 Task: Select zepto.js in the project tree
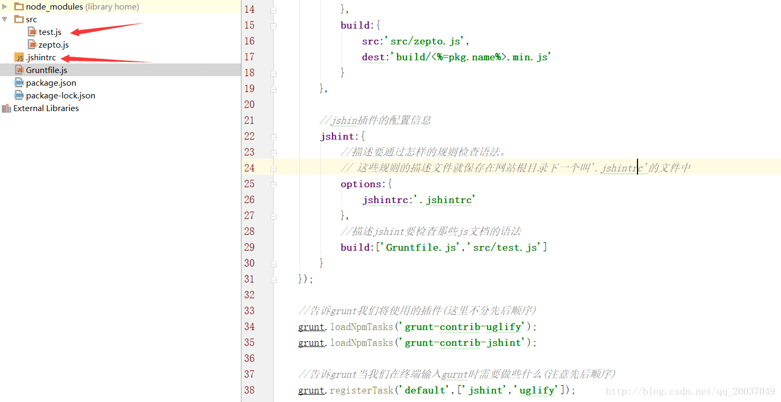coord(53,45)
